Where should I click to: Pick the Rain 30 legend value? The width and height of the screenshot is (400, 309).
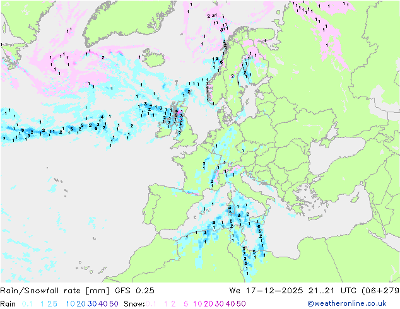tap(92, 304)
